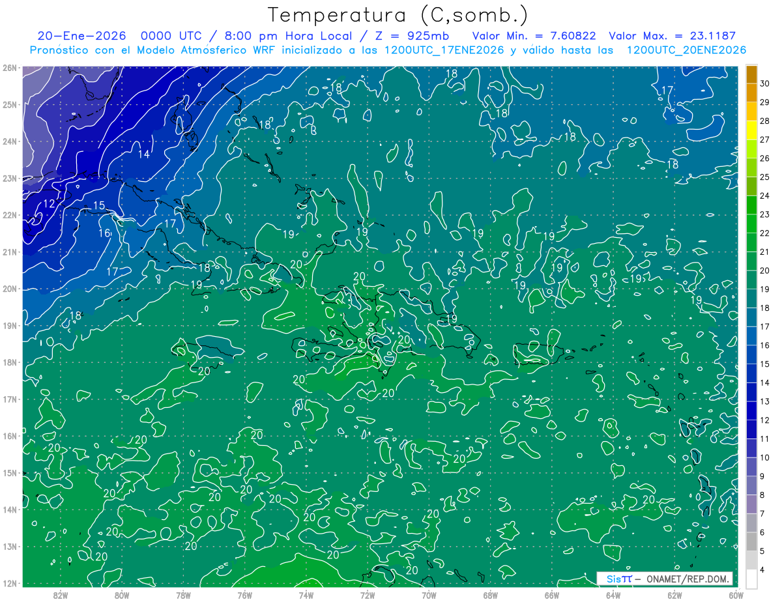Click the '66W' longitude axis label
The image size is (782, 604).
552,594
